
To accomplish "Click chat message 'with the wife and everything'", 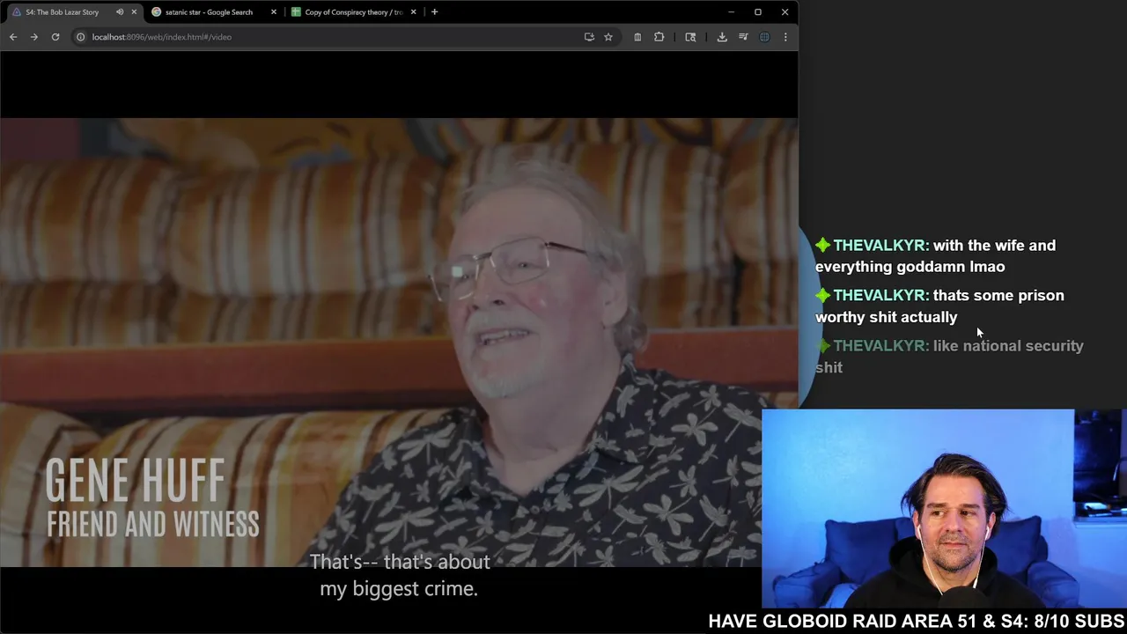I will (935, 256).
